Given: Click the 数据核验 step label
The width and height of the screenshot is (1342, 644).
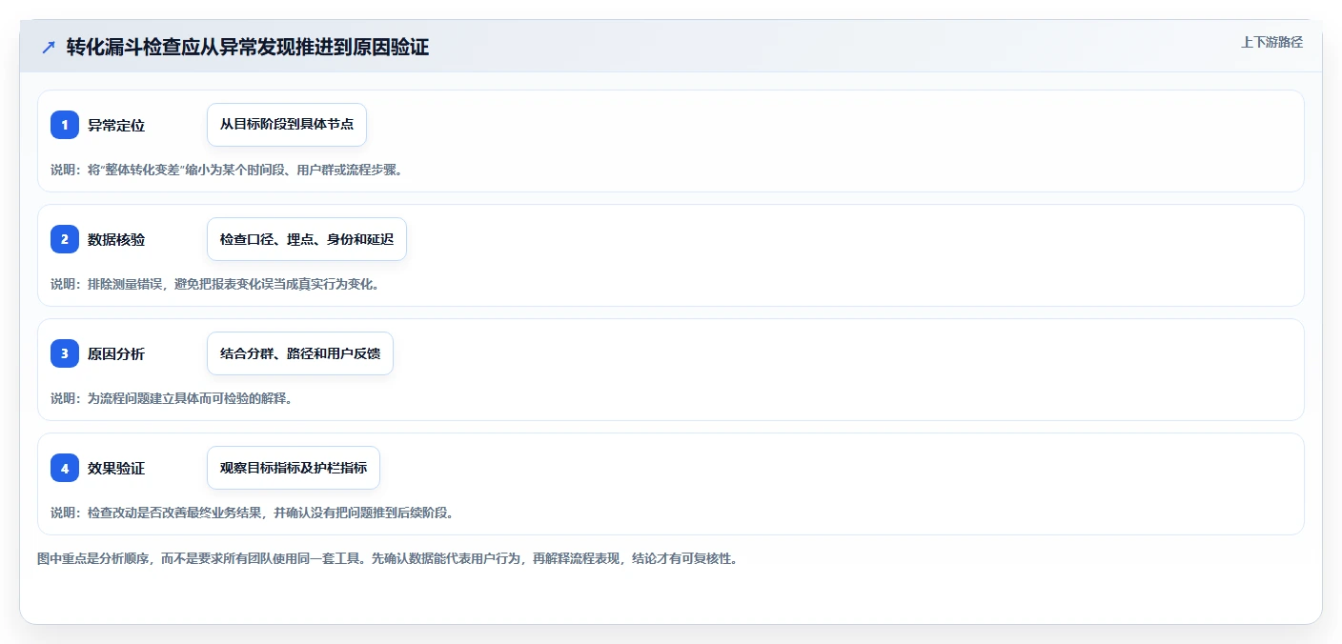Looking at the screenshot, I should pyautogui.click(x=116, y=239).
